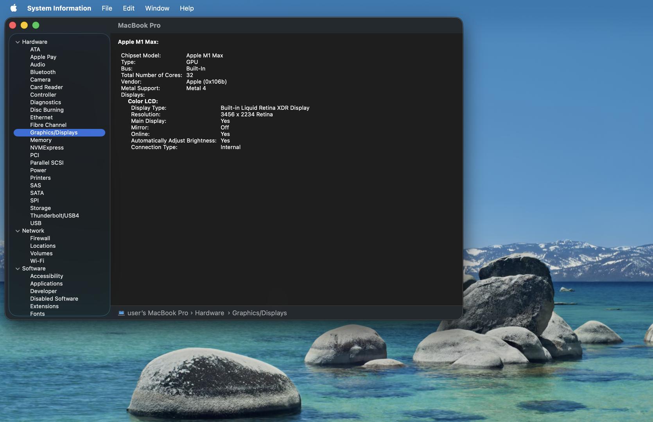Open the File menu
The image size is (653, 422).
(107, 8)
